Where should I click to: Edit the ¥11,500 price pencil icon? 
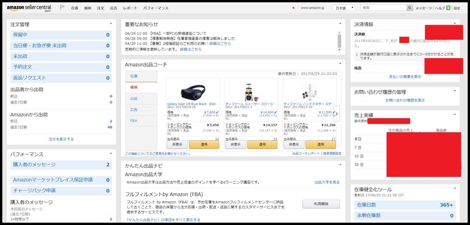click(334, 112)
